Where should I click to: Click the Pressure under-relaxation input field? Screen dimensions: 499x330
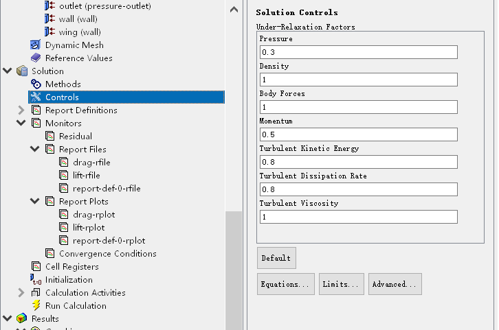tap(358, 52)
